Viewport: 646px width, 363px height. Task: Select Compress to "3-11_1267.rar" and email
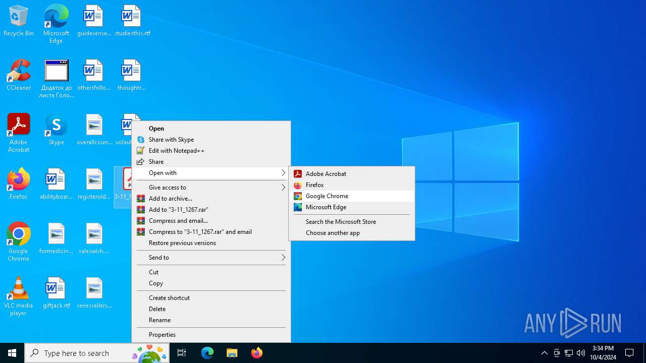[211, 232]
